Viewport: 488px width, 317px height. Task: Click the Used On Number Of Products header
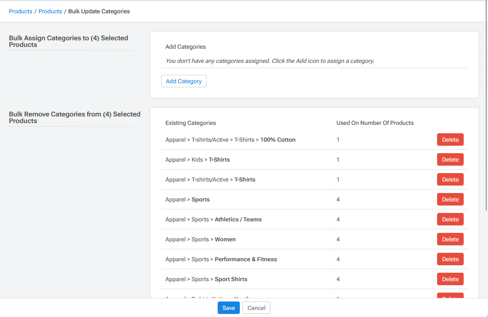click(x=375, y=123)
